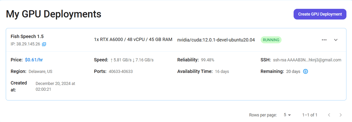Click the My GPU Deployments heading
The width and height of the screenshot is (352, 122).
click(53, 14)
